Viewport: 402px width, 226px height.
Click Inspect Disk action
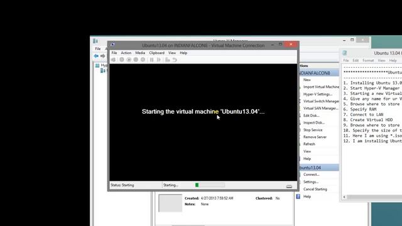pyautogui.click(x=314, y=123)
